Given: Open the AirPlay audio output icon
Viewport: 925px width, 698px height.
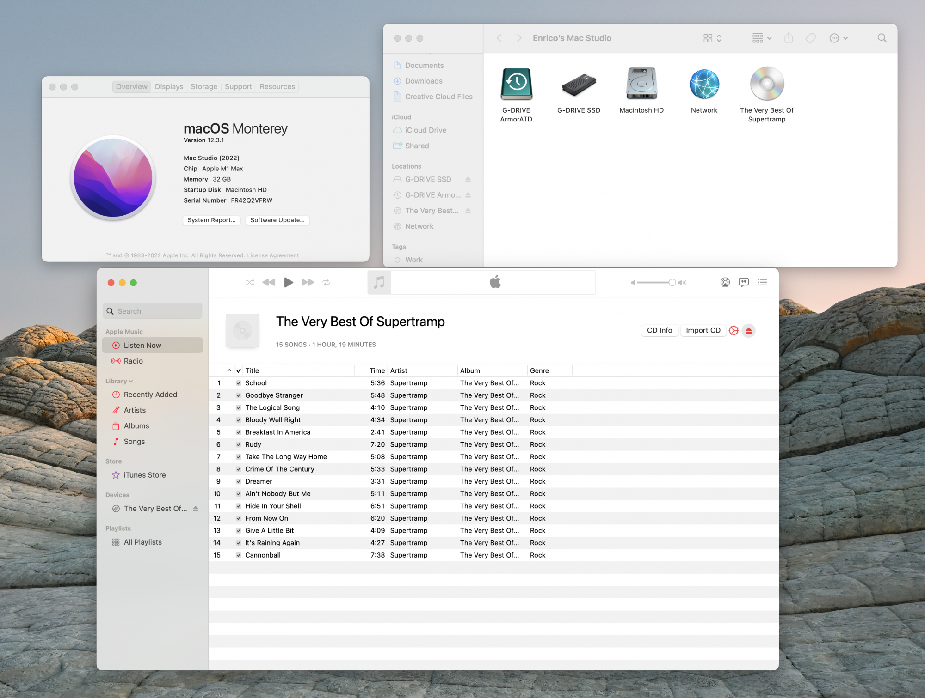Looking at the screenshot, I should [x=725, y=282].
